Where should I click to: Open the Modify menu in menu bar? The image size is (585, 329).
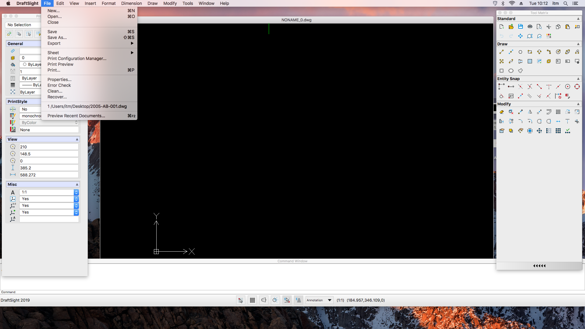point(170,3)
